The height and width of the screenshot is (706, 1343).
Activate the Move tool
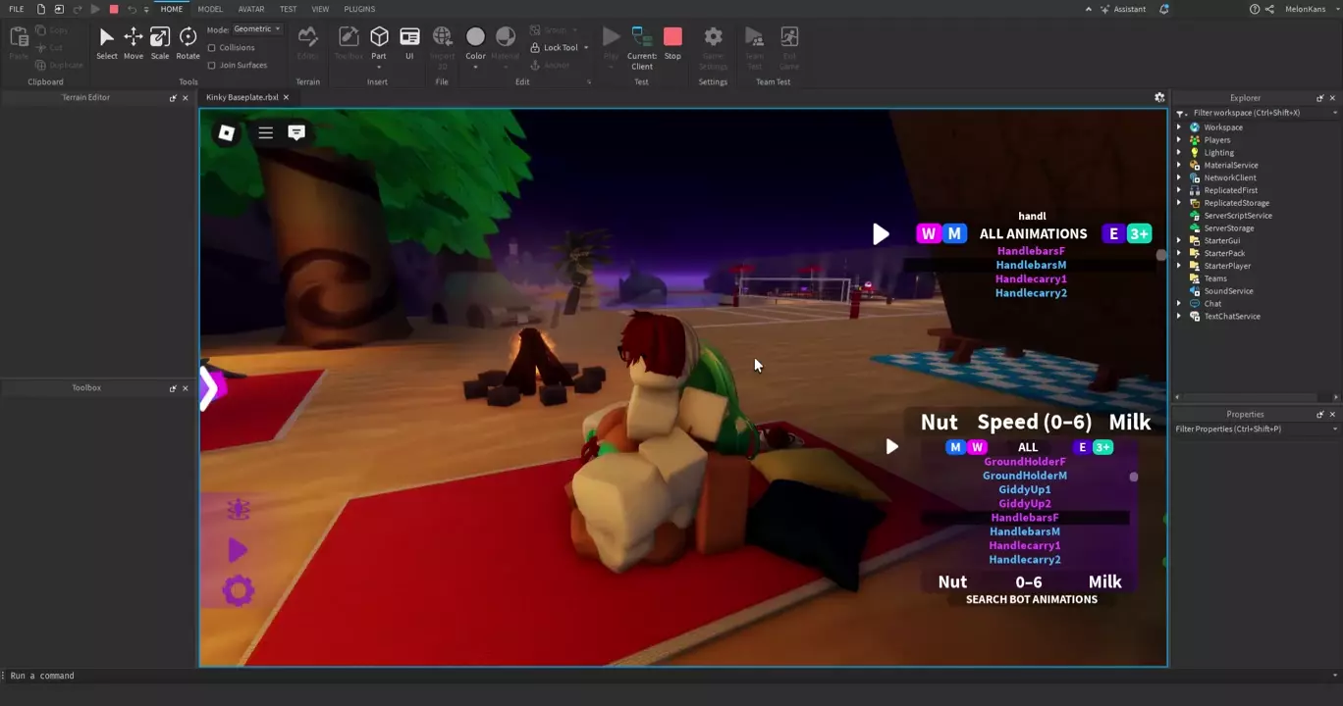pyautogui.click(x=133, y=43)
